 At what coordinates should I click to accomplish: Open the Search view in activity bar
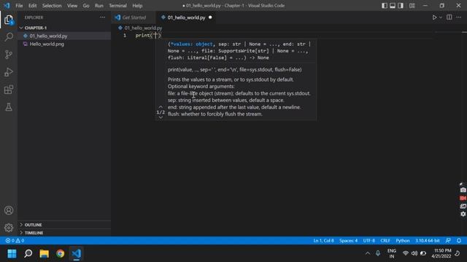point(9,37)
